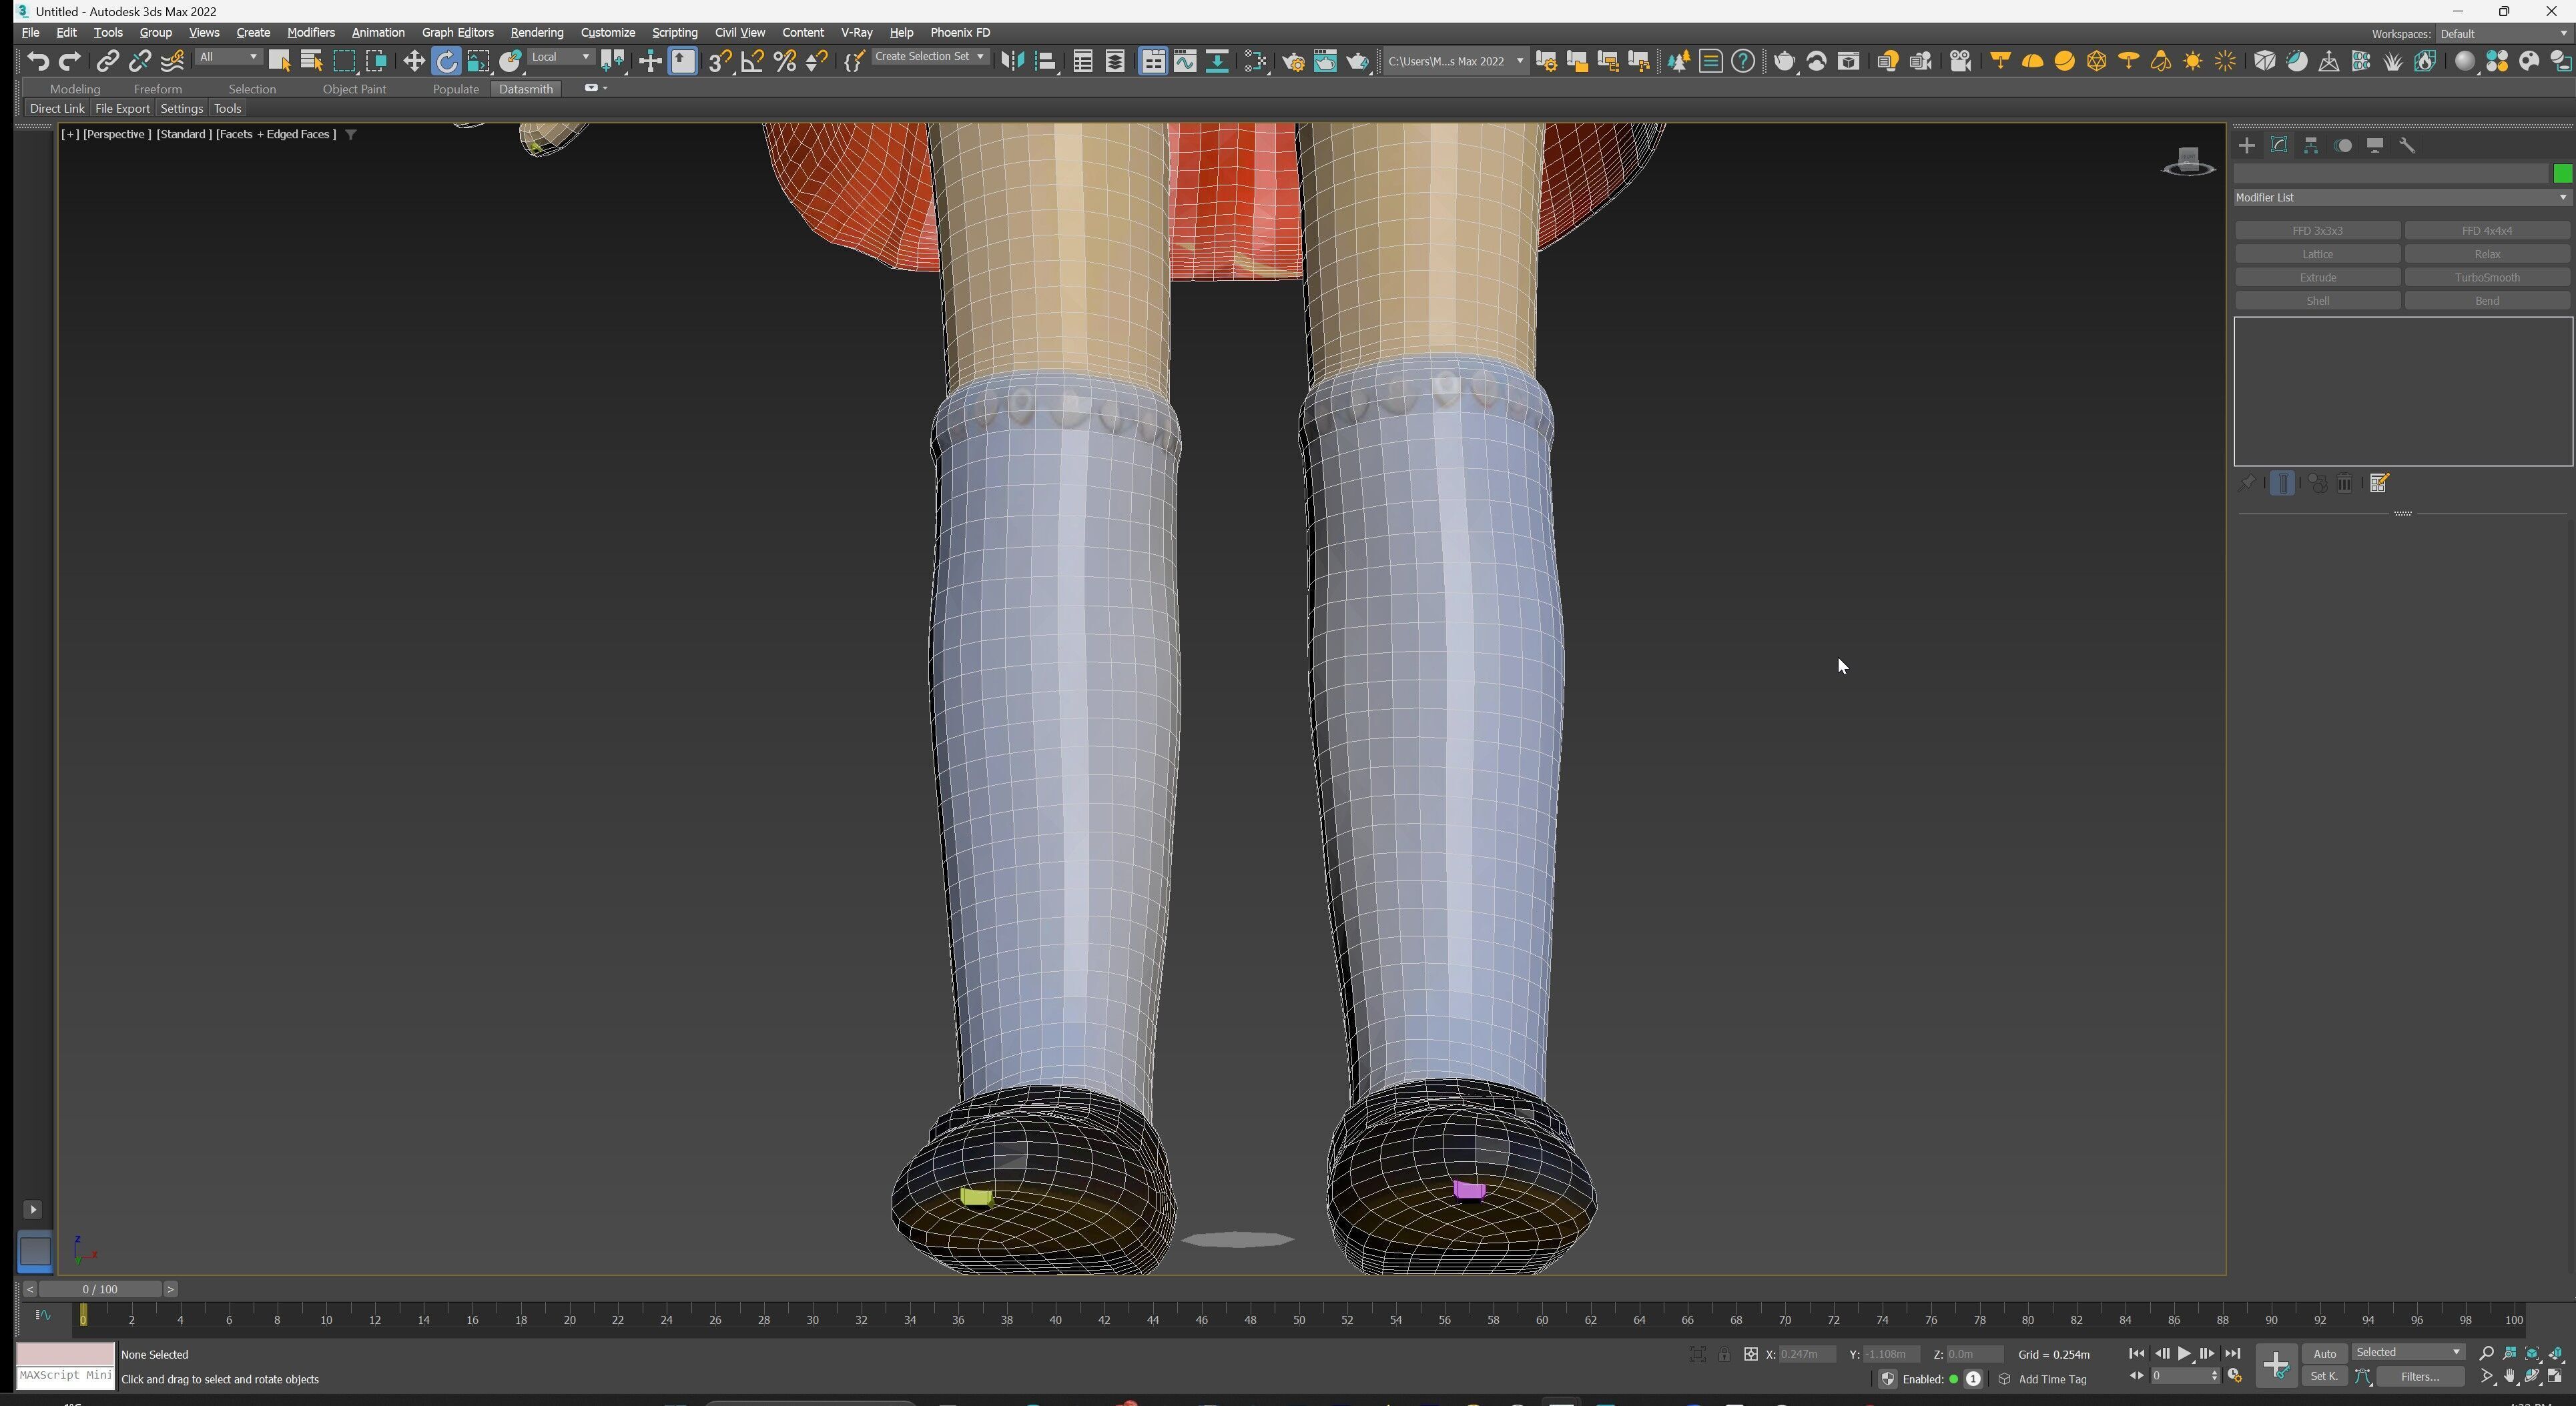Image resolution: width=2576 pixels, height=1406 pixels.
Task: Open the Local reference coordinate dropdown
Action: click(560, 57)
